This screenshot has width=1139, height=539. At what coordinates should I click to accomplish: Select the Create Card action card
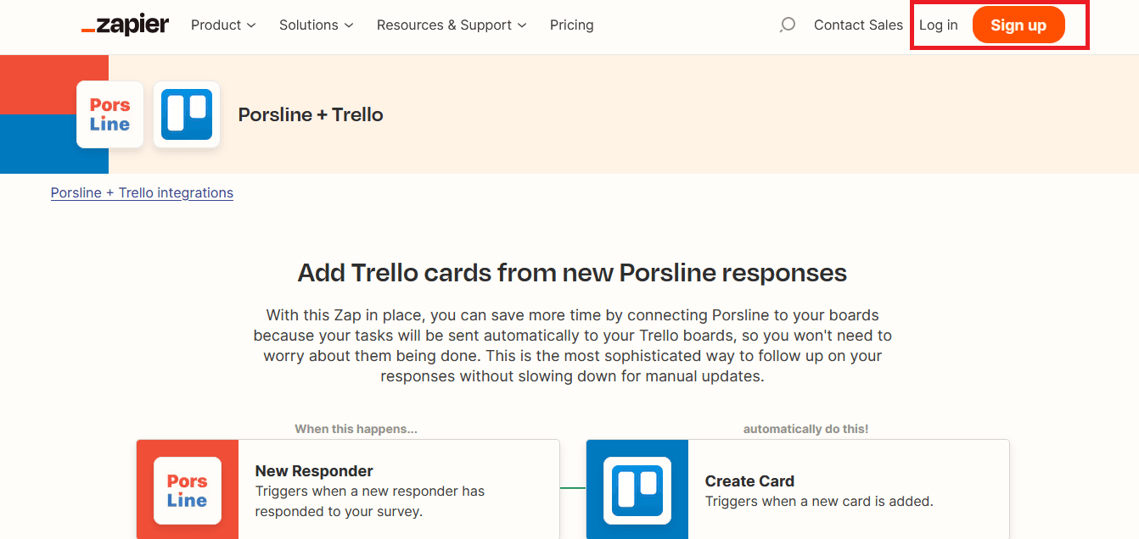click(849, 490)
